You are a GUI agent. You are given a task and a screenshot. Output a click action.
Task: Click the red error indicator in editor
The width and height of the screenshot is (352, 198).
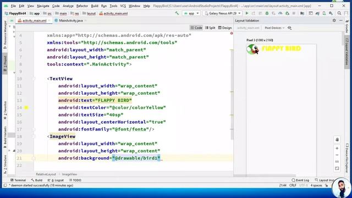[x=232, y=33]
